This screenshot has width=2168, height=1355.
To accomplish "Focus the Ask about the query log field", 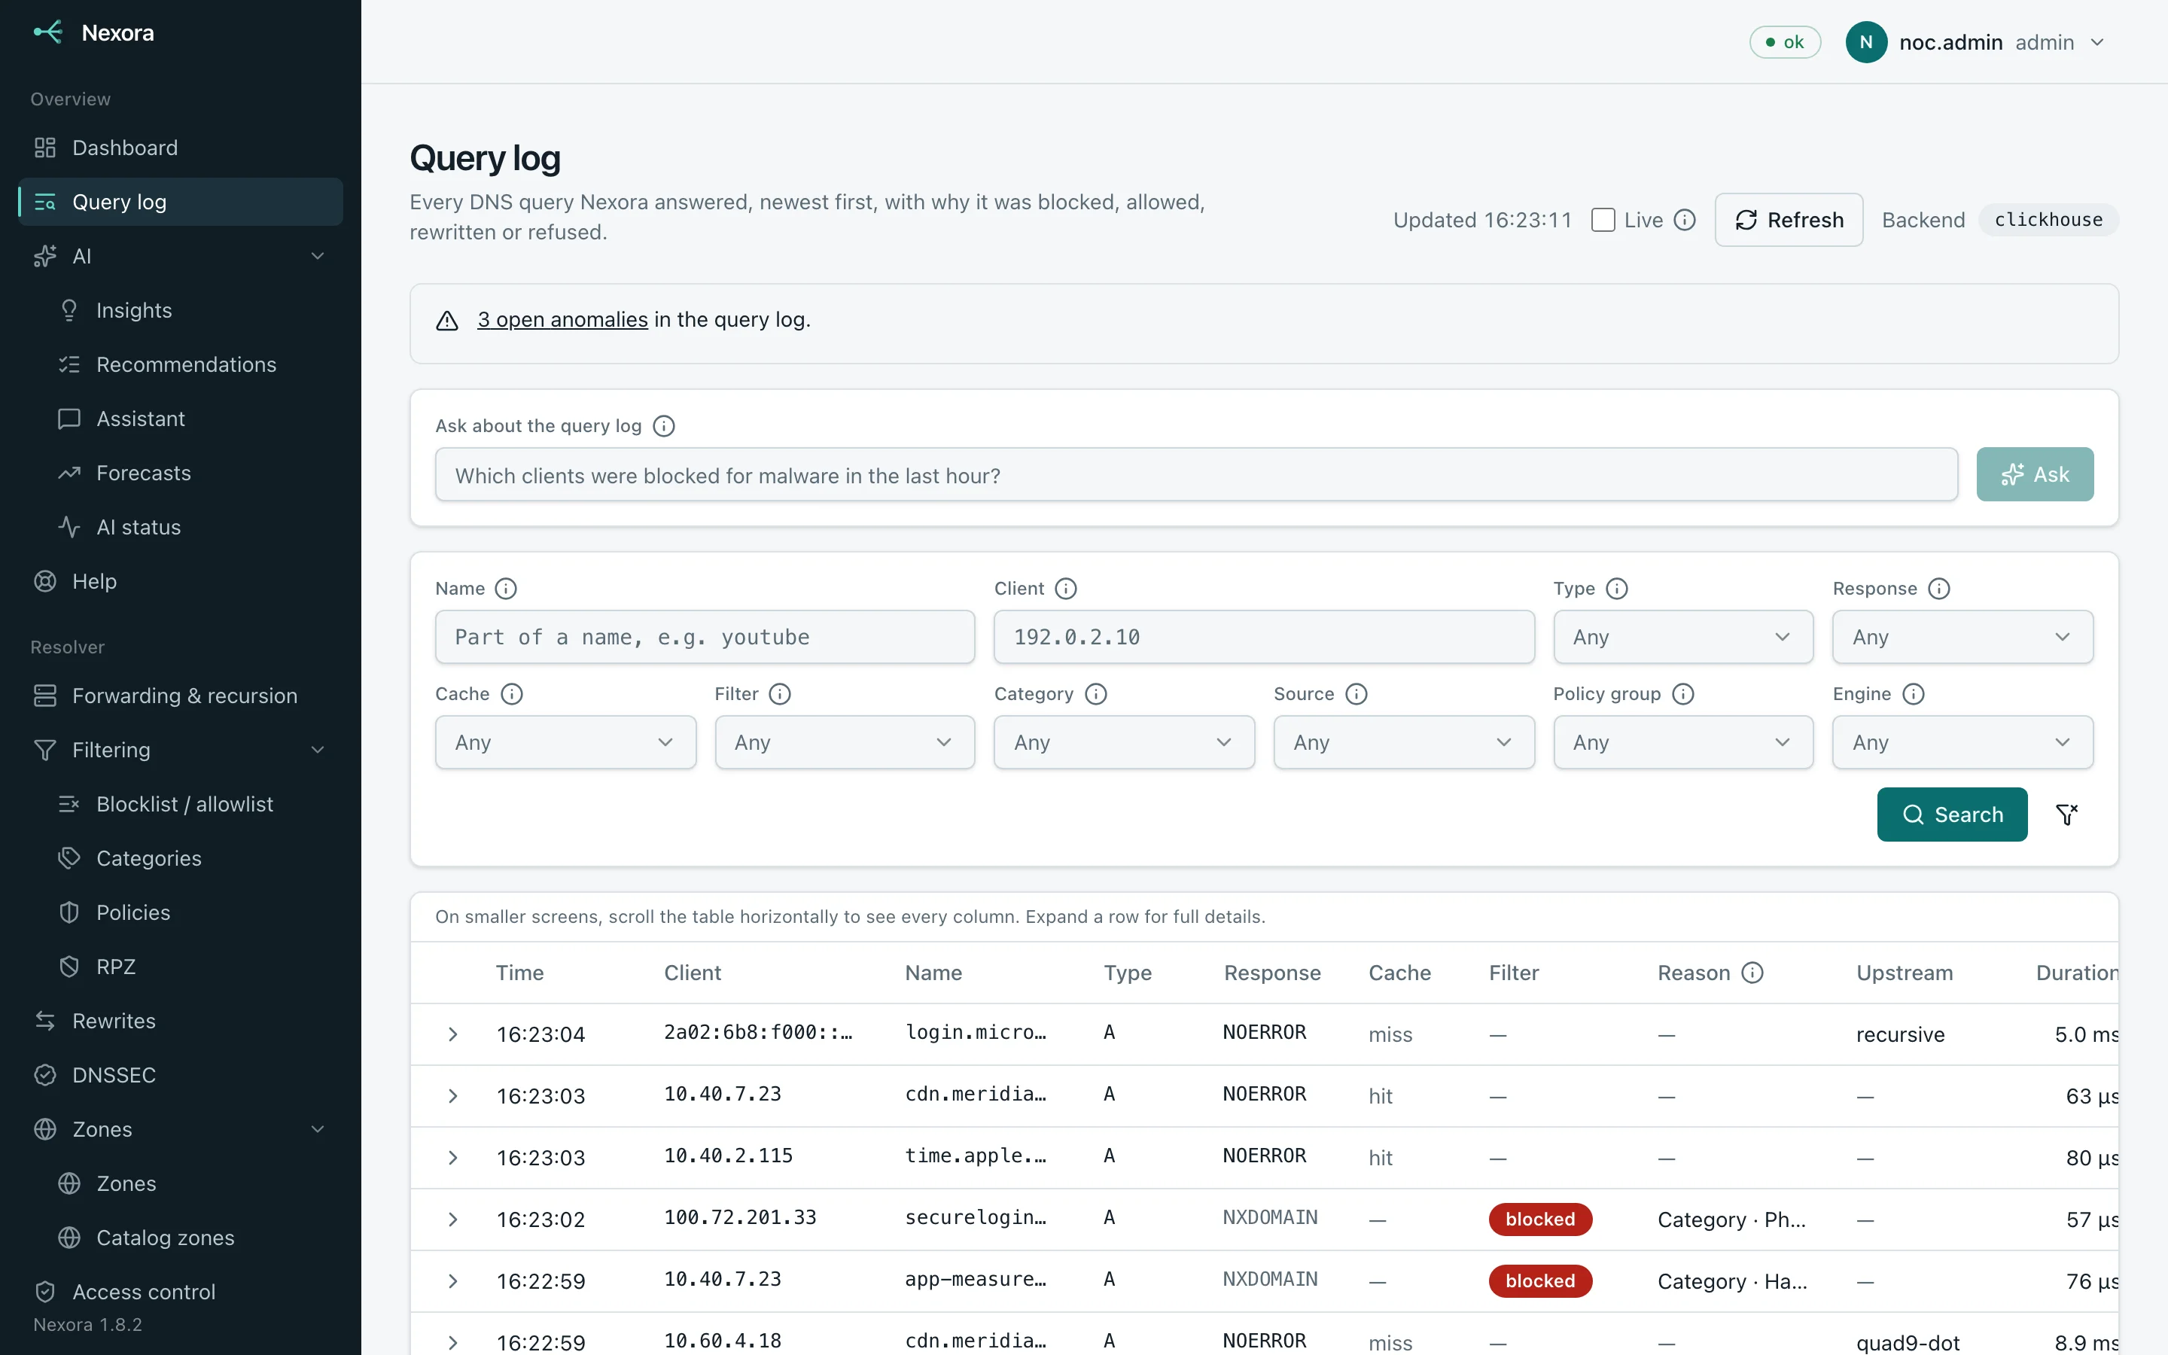I will pyautogui.click(x=1196, y=474).
